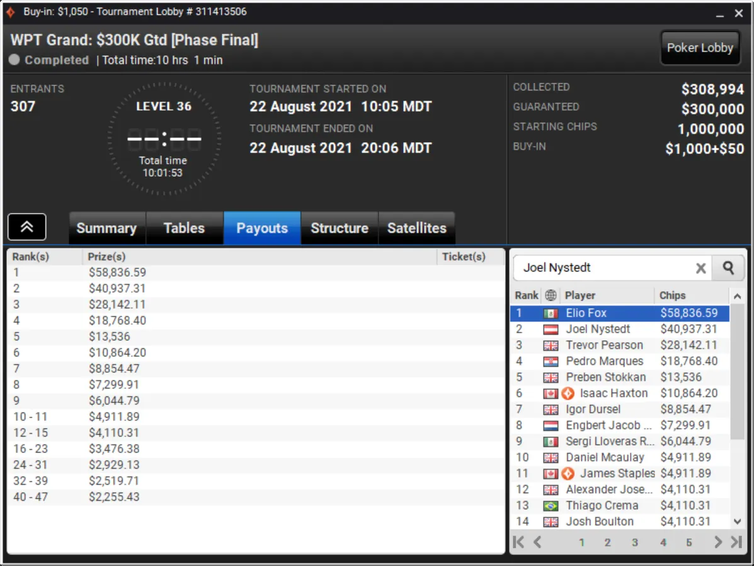Image resolution: width=754 pixels, height=566 pixels.
Task: Click the scroll-down arrow in player list
Action: pyautogui.click(x=737, y=521)
